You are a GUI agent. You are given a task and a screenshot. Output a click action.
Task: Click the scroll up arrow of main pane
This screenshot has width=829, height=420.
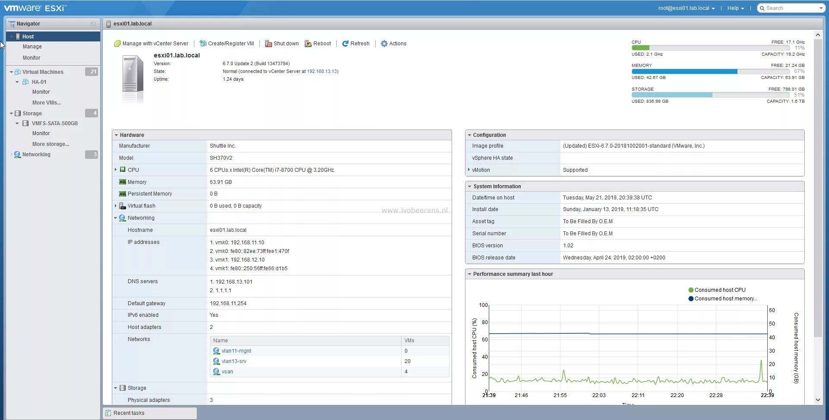click(818, 35)
